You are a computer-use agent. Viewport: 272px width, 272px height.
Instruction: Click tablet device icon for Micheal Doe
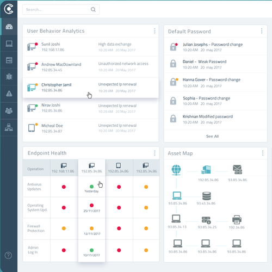click(32, 128)
